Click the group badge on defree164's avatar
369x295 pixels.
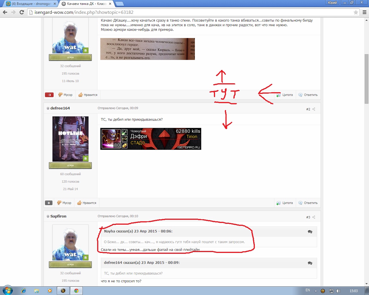tap(85, 158)
